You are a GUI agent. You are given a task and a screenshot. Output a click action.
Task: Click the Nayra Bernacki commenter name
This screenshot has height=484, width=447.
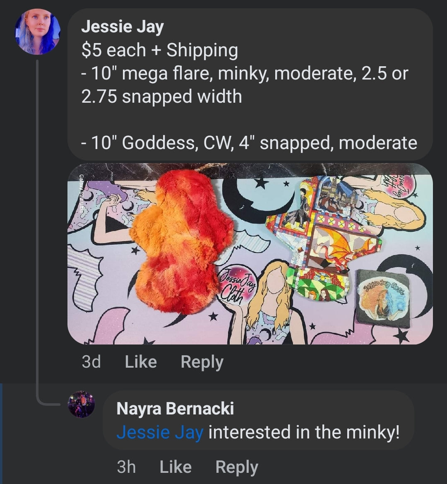[x=175, y=409]
